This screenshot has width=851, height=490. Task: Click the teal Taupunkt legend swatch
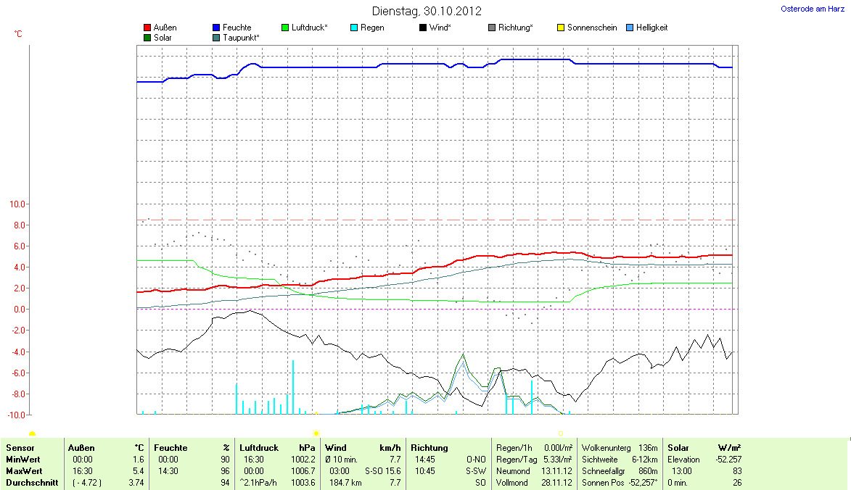(x=216, y=38)
